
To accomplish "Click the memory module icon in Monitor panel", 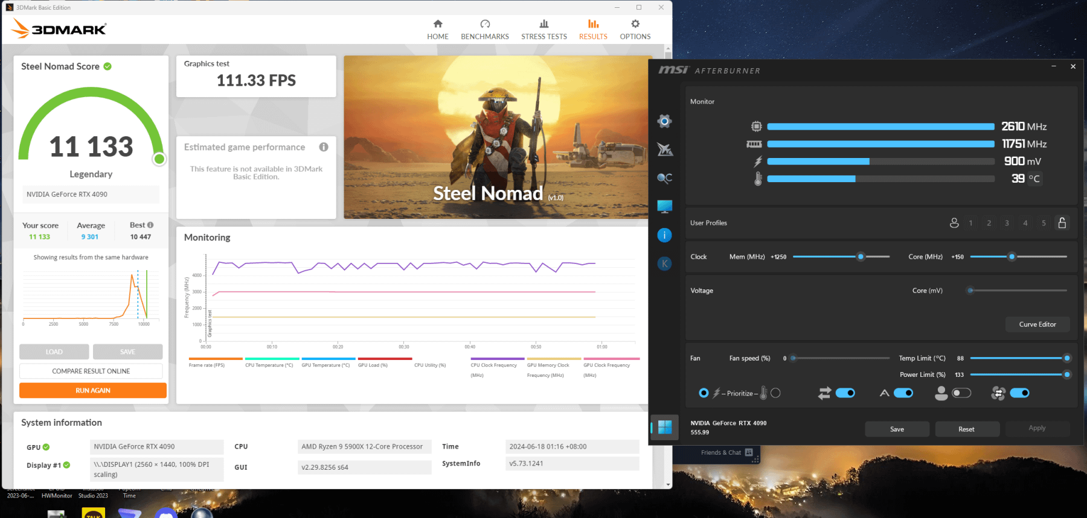I will click(x=754, y=144).
